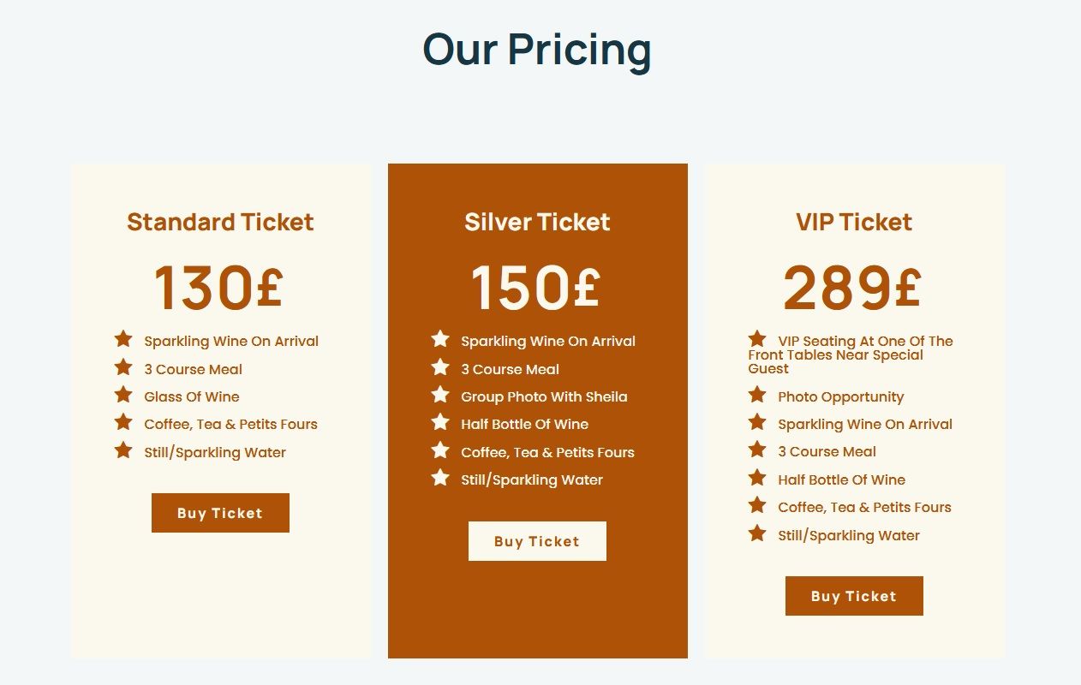Click the star icon beside Sparkling Wine On Arrival
Image resolution: width=1081 pixels, height=685 pixels.
[122, 339]
